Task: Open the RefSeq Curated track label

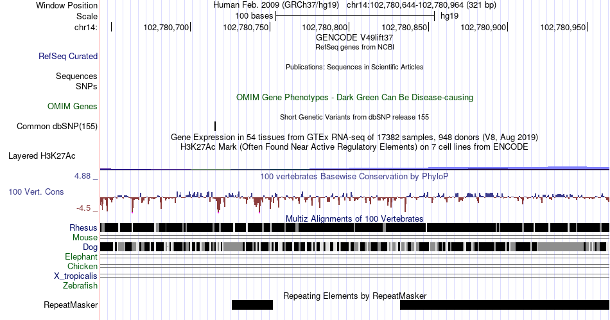Action: (x=68, y=56)
